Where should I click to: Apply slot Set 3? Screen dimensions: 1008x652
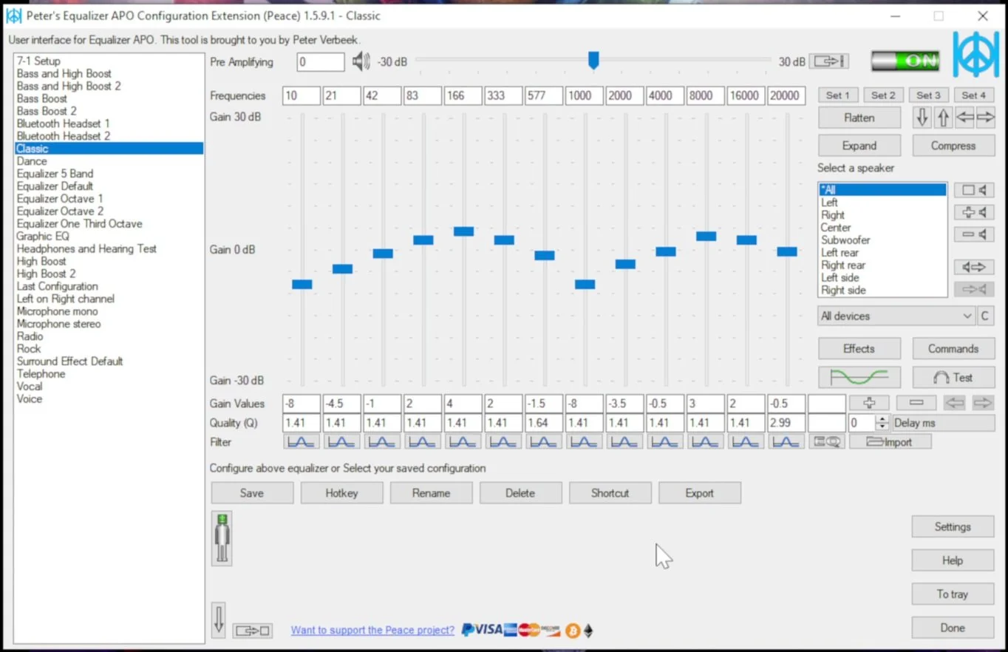pyautogui.click(x=928, y=95)
